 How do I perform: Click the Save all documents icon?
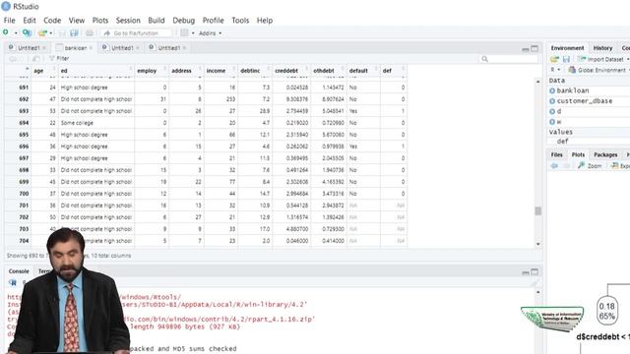[74, 32]
